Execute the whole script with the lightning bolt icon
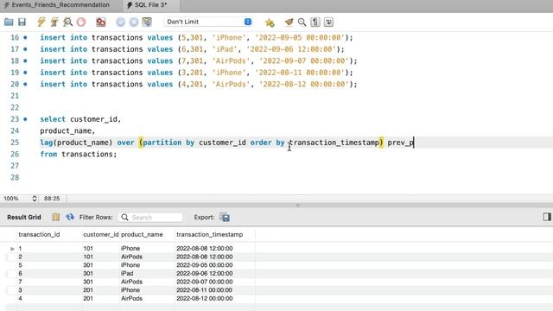The height and width of the screenshot is (311, 553). click(41, 22)
